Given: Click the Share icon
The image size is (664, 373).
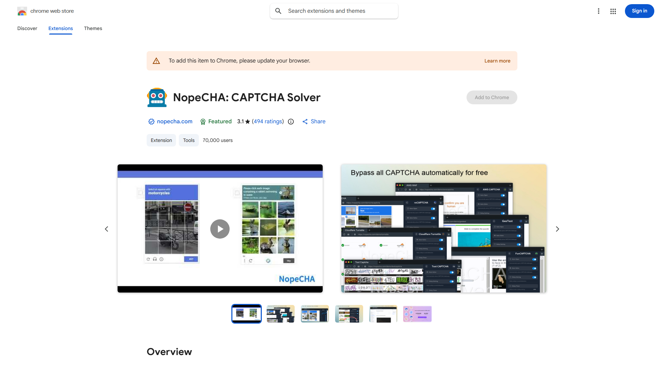Looking at the screenshot, I should click(305, 122).
